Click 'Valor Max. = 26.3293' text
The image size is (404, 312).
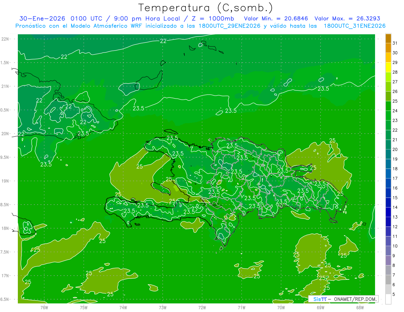(347, 19)
